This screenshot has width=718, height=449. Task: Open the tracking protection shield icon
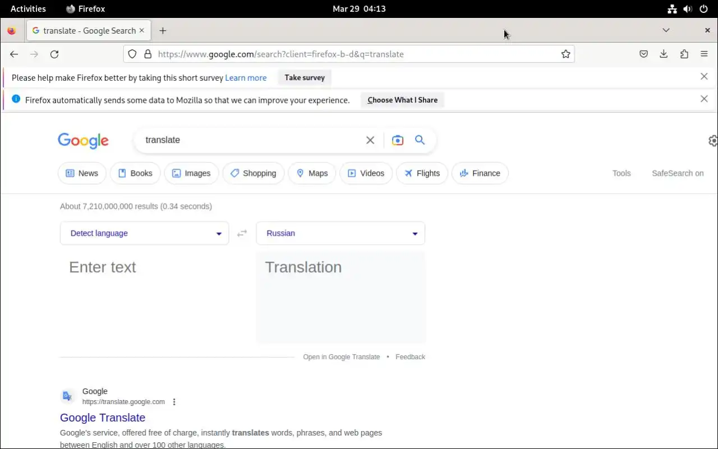click(x=132, y=54)
